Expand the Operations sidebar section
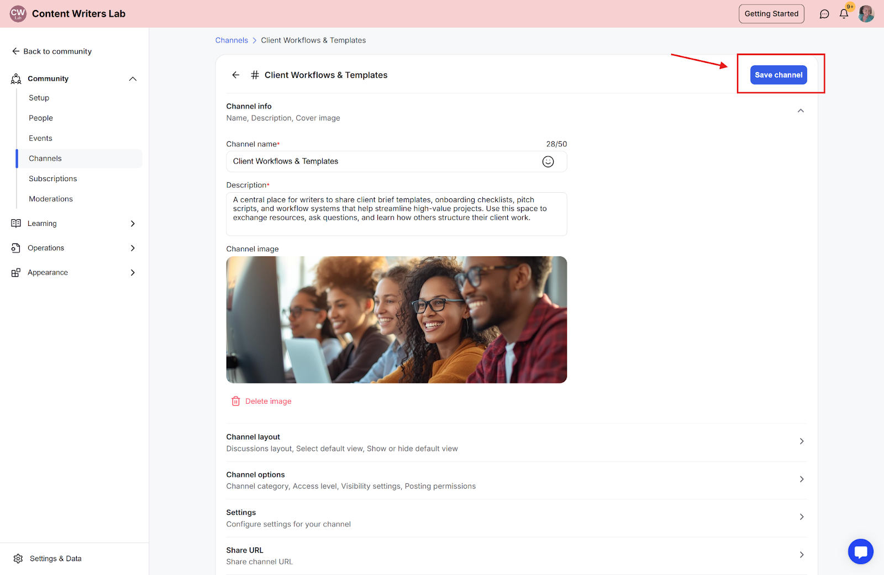This screenshot has height=575, width=884. (x=133, y=248)
